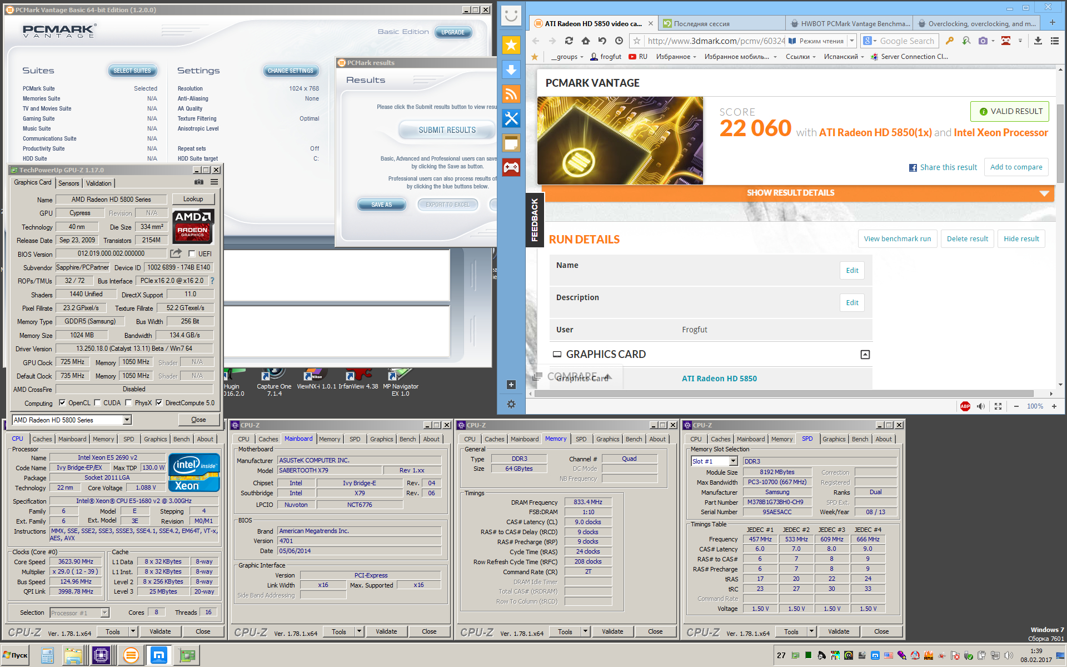Toggle browser mute speaker icon
The height and width of the screenshot is (667, 1067).
[x=981, y=406]
